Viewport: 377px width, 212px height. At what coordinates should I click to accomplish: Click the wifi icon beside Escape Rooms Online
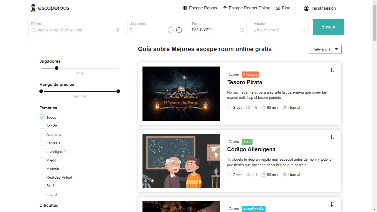click(x=225, y=8)
